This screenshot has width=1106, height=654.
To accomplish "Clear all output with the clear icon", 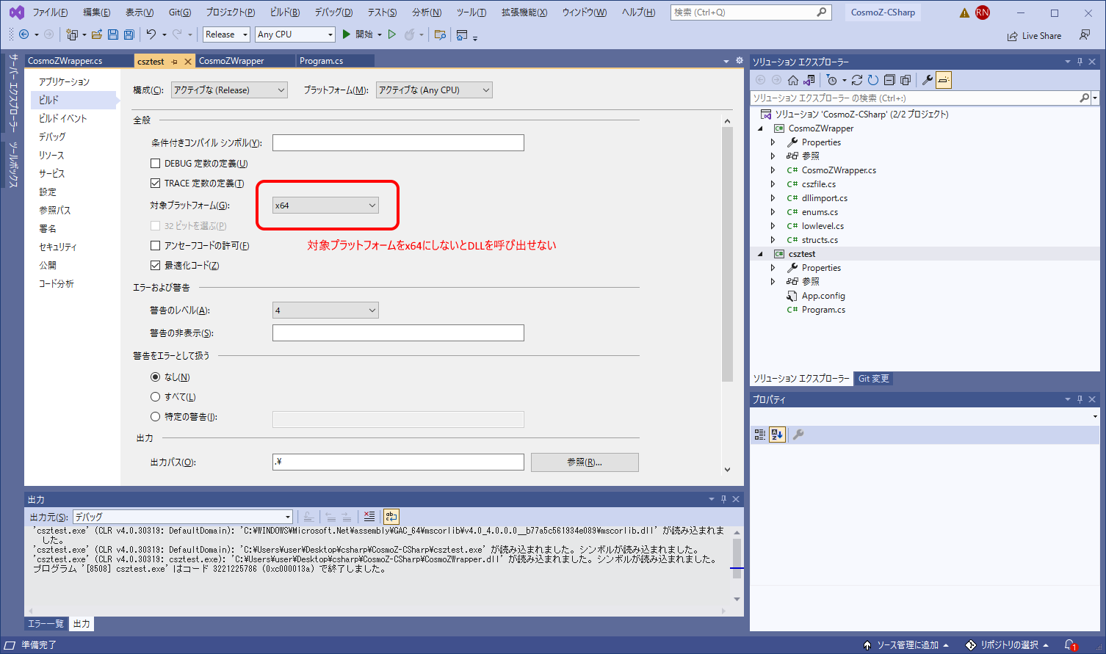I will tap(369, 517).
